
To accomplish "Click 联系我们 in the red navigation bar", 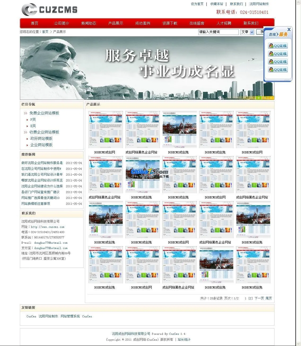I will (x=251, y=23).
